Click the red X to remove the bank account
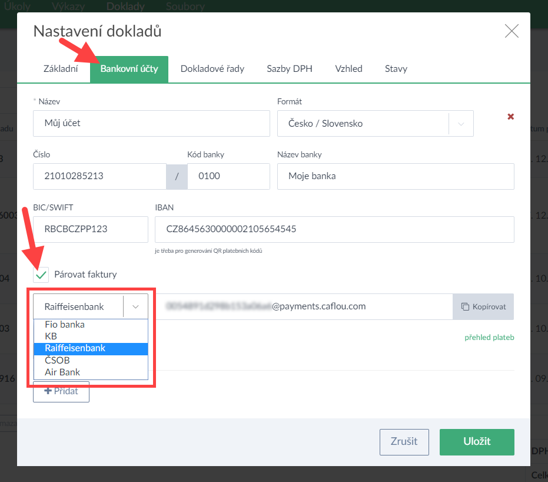The width and height of the screenshot is (548, 482). 511,117
